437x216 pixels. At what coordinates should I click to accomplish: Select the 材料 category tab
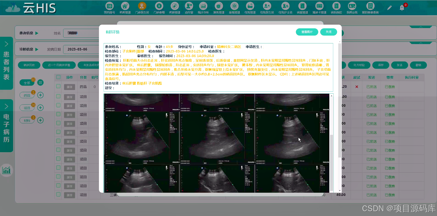(27, 120)
